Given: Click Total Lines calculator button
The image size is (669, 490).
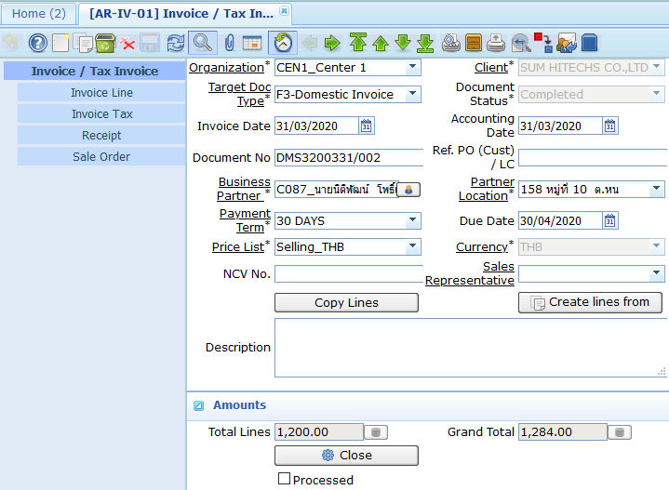Looking at the screenshot, I should 376,432.
